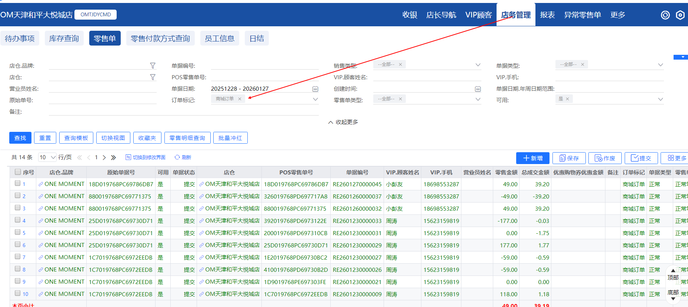Switch to the 报表 top menu
688x307 pixels.
coord(547,15)
